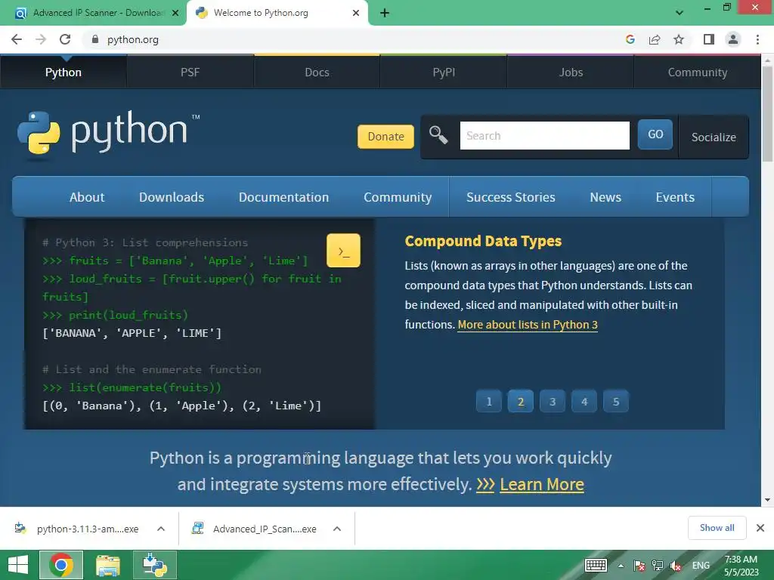Click the python-3.11.3 download file icon
The image size is (774, 580).
20,528
